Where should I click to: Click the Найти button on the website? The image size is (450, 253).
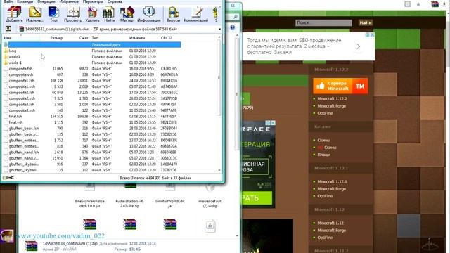pyautogui.click(x=366, y=22)
